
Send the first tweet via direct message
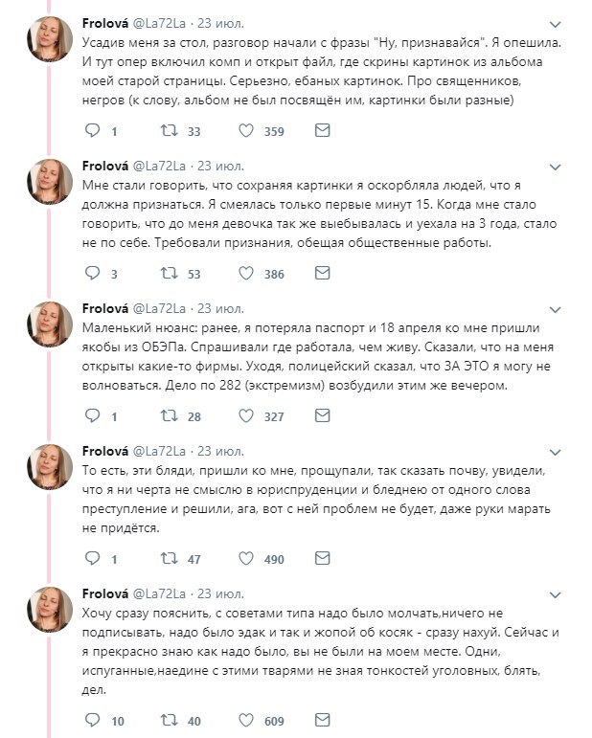pyautogui.click(x=323, y=131)
